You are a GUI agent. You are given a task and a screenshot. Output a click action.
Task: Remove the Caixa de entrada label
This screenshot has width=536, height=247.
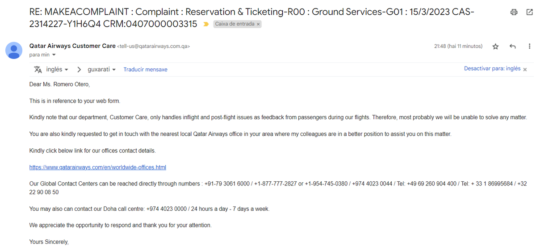point(258,24)
